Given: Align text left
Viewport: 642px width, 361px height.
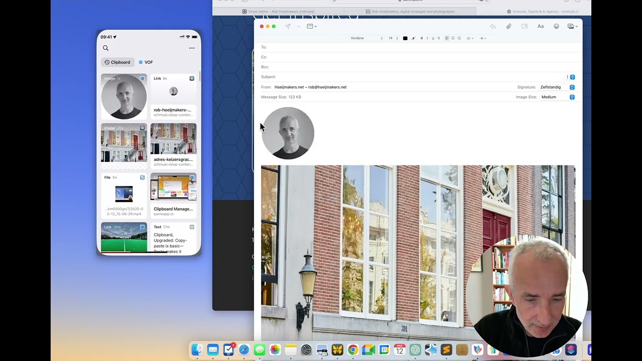Looking at the screenshot, I should 447,38.
